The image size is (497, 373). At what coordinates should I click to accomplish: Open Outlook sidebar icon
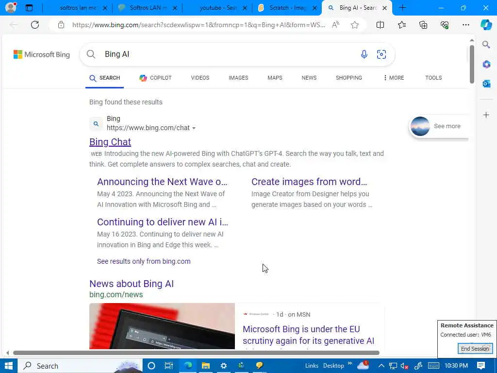click(486, 84)
